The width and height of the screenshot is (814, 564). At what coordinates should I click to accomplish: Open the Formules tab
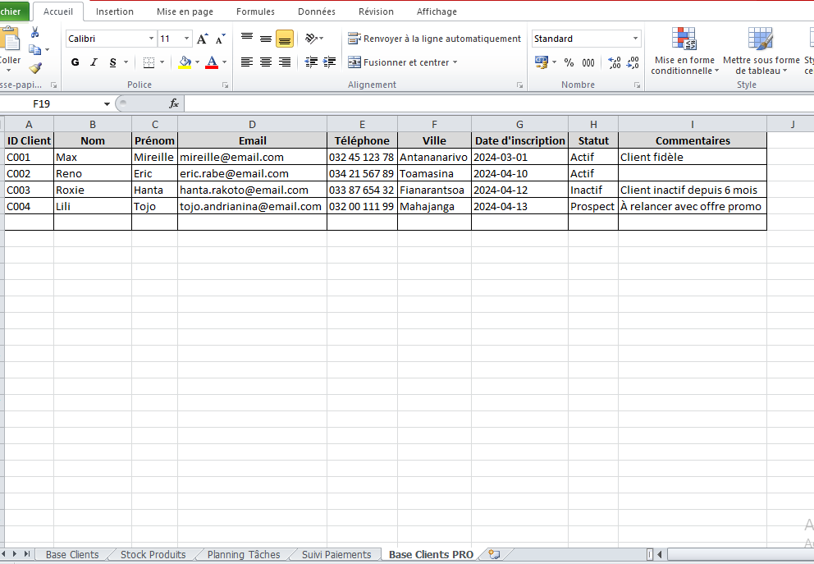pos(255,11)
